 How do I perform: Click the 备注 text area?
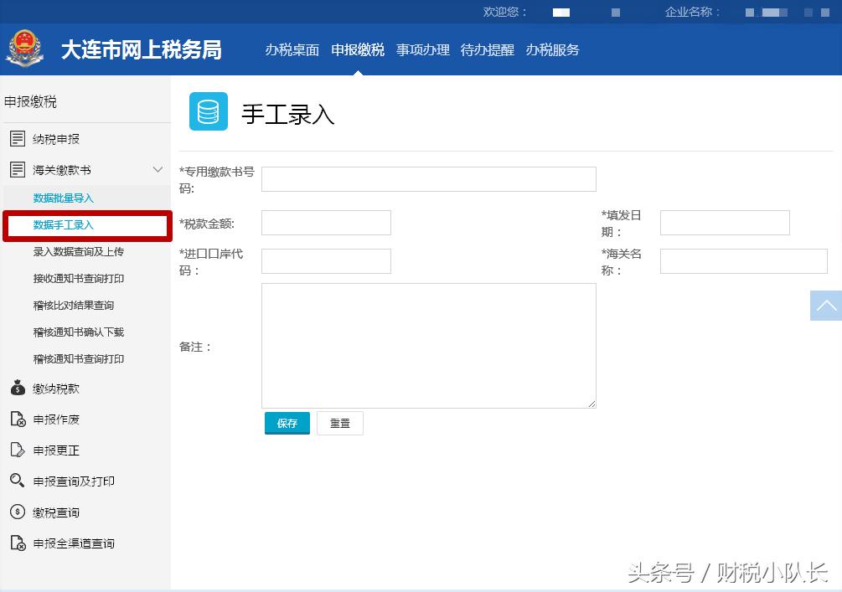(427, 345)
